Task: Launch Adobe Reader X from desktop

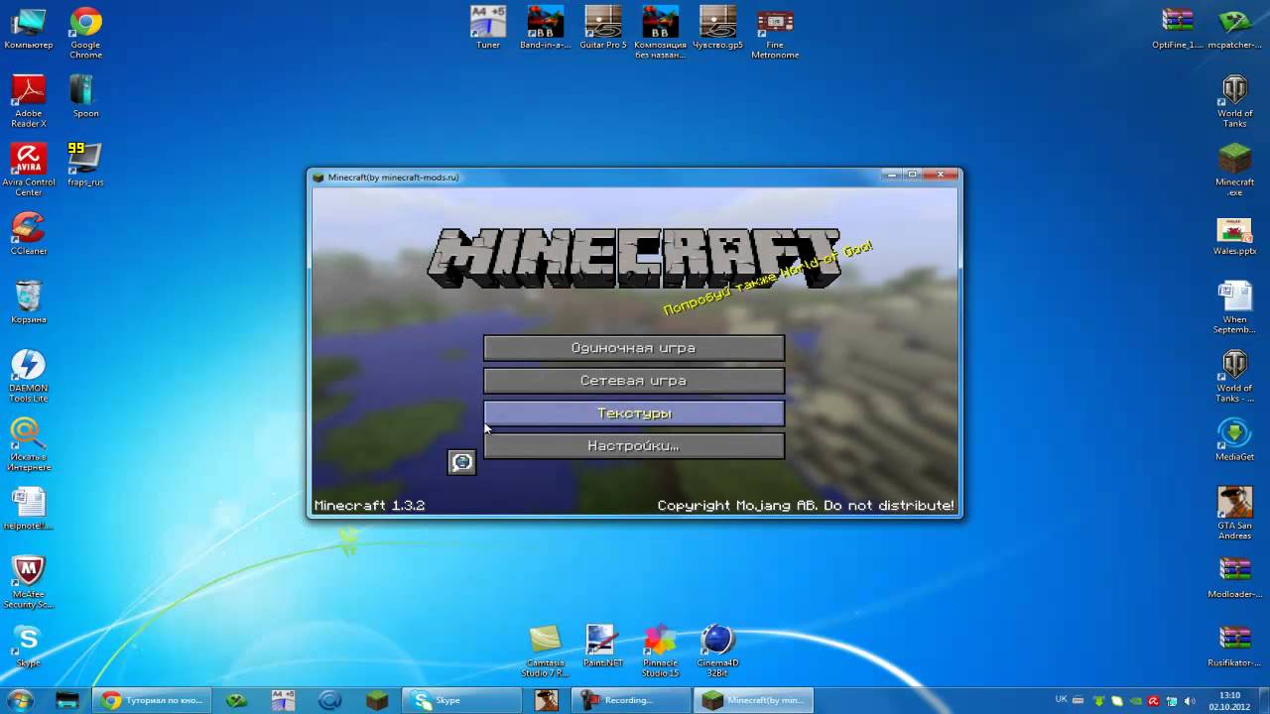Action: [29, 101]
